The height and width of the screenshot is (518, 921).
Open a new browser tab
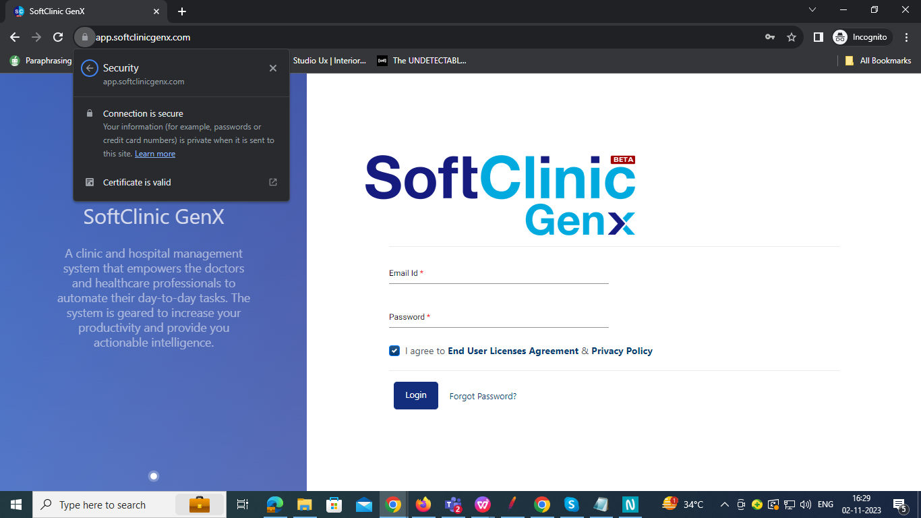pos(182,11)
